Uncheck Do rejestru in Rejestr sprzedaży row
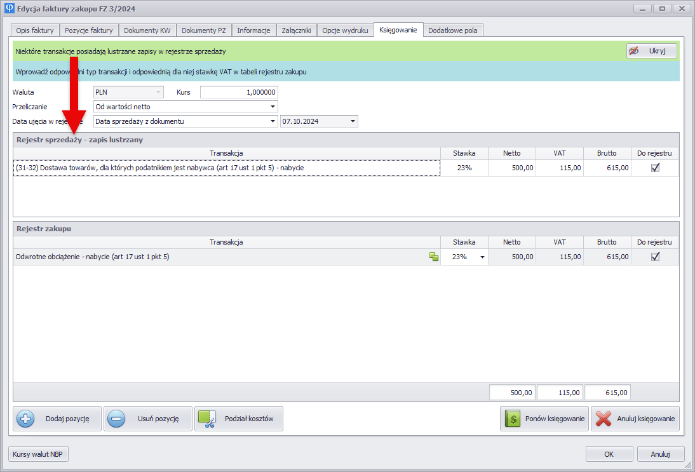 655,168
